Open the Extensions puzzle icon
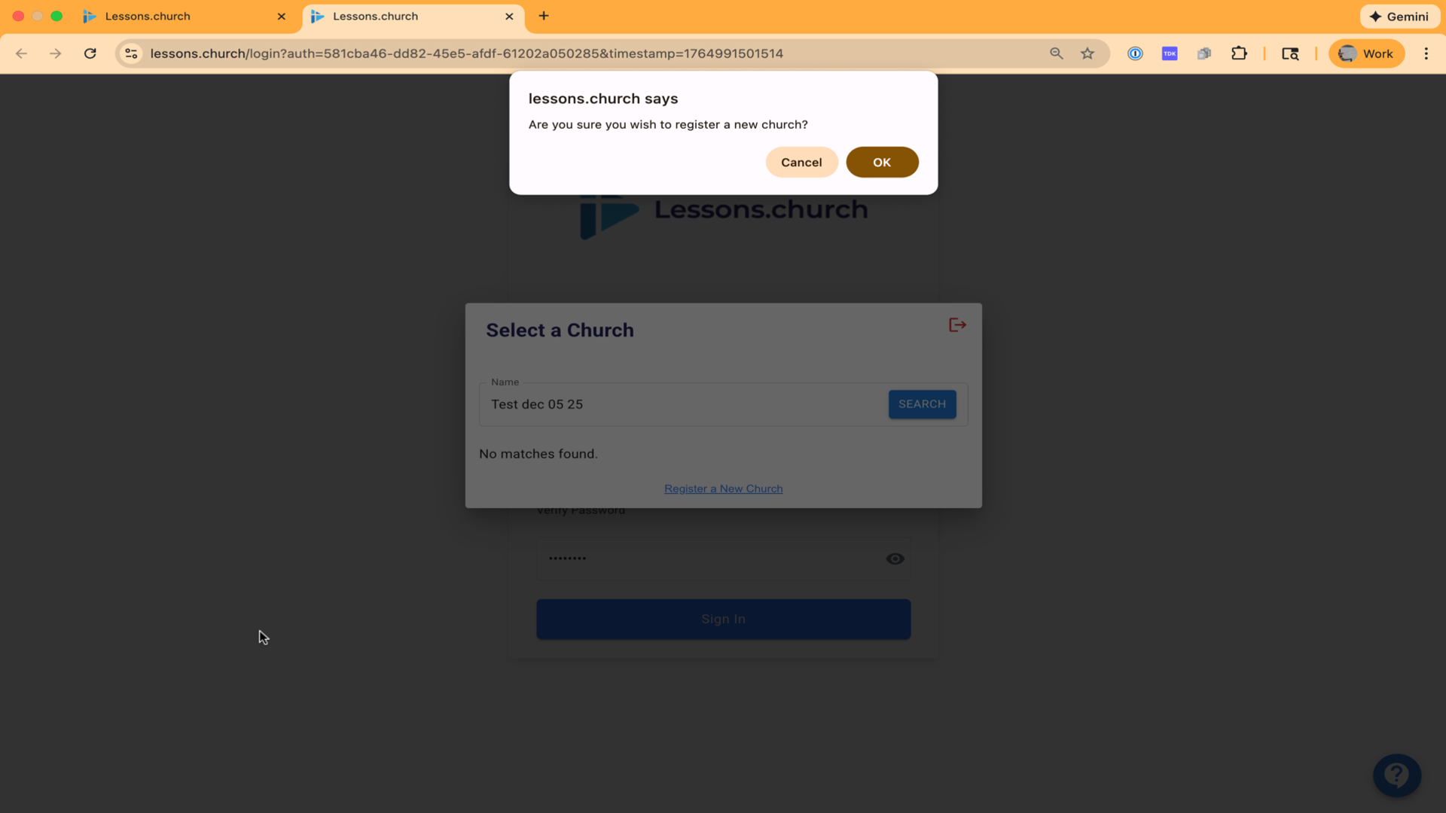The image size is (1446, 813). 1239,53
